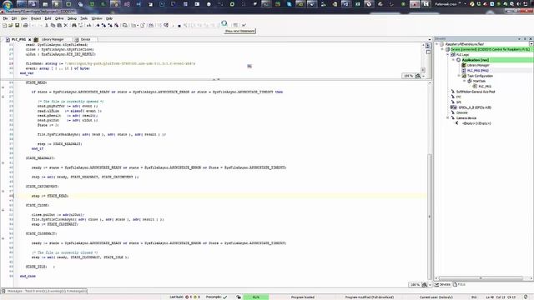Click the Delete X toolbar icon
The image size is (534, 300).
[66, 25]
